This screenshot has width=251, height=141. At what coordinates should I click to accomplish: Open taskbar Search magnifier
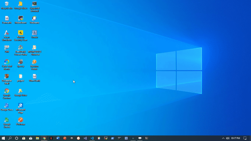pos(10,138)
